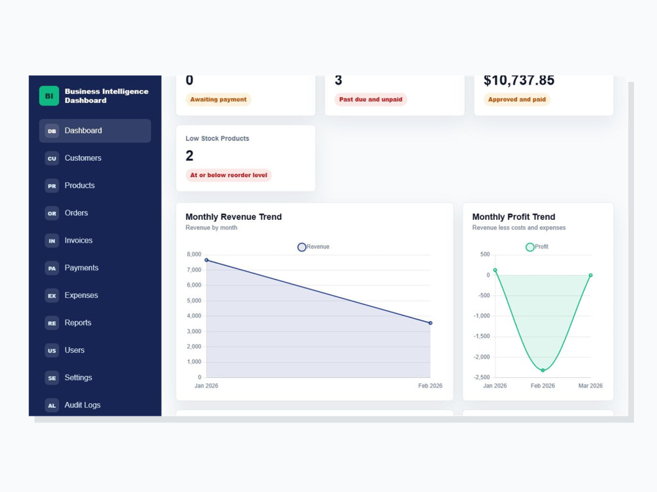Go to Customers in the sidebar

[x=95, y=158]
